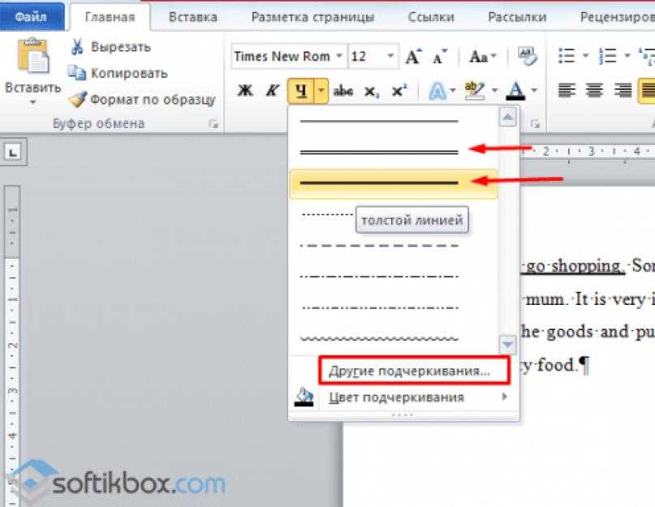Click Формат по образцу button

click(x=142, y=100)
